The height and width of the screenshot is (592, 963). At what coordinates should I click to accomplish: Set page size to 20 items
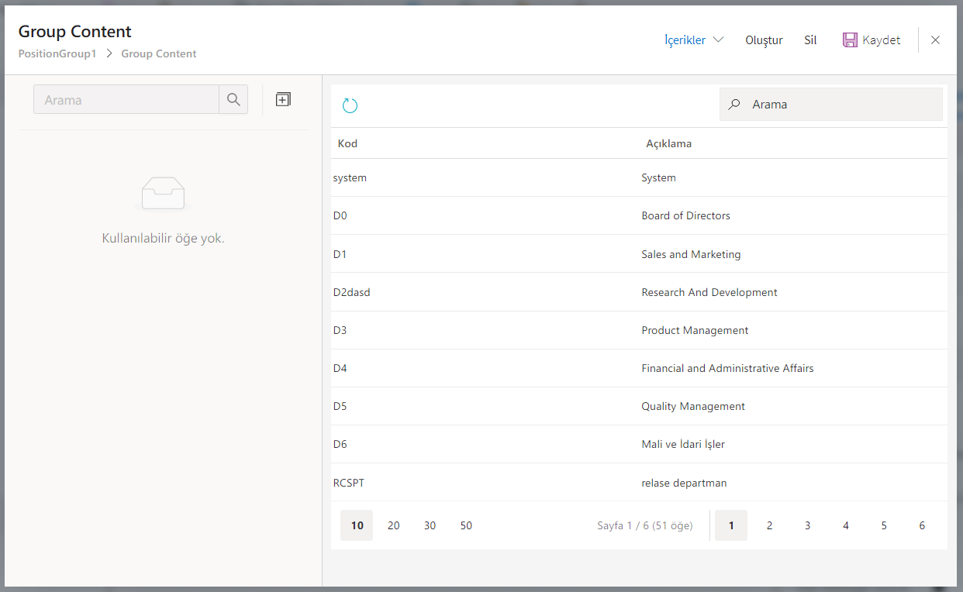pos(394,525)
